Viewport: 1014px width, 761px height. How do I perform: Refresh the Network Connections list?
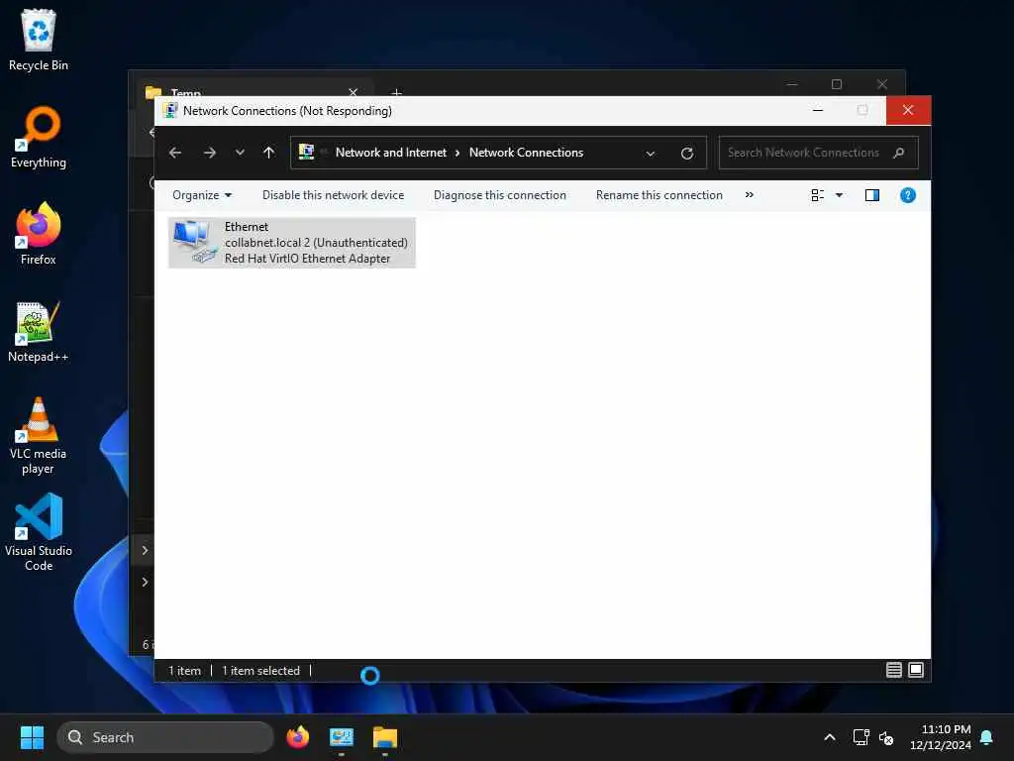coord(687,154)
